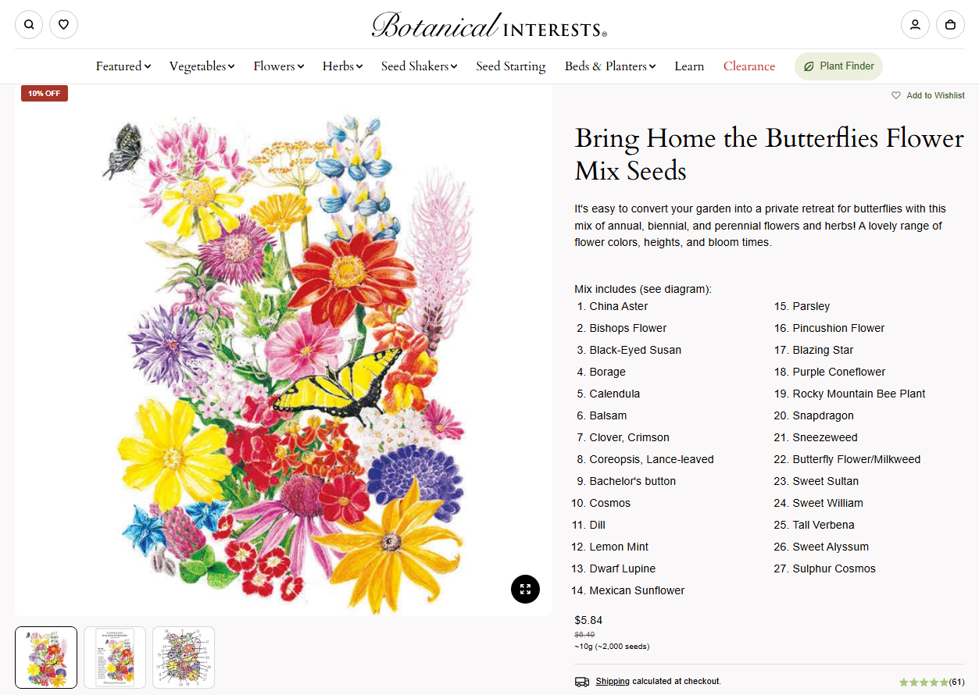Click 'Calendula' list entry
Screen dimensions: 979x695
[x=615, y=394]
